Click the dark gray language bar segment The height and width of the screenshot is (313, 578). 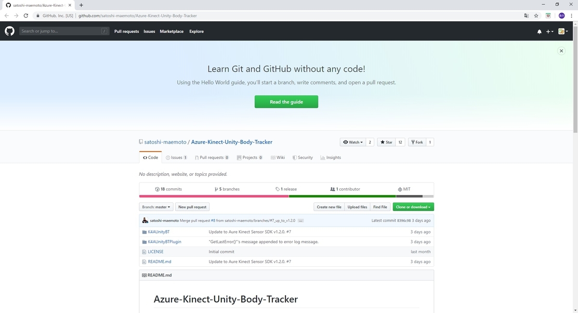pos(409,196)
